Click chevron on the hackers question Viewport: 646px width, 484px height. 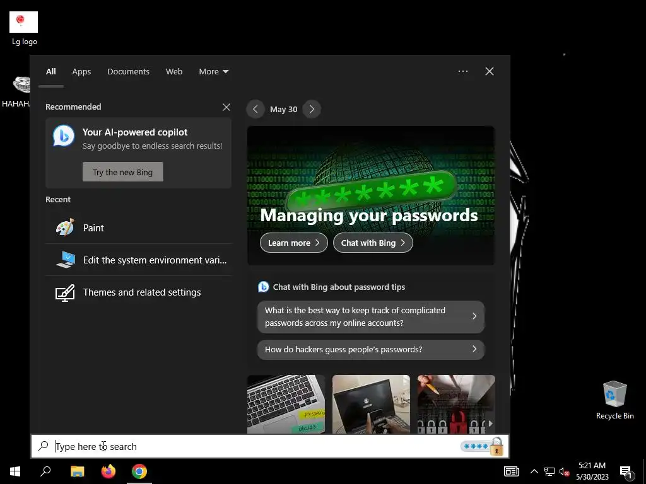point(474,349)
